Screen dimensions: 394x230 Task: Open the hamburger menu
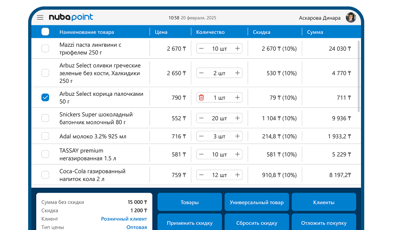[40, 17]
